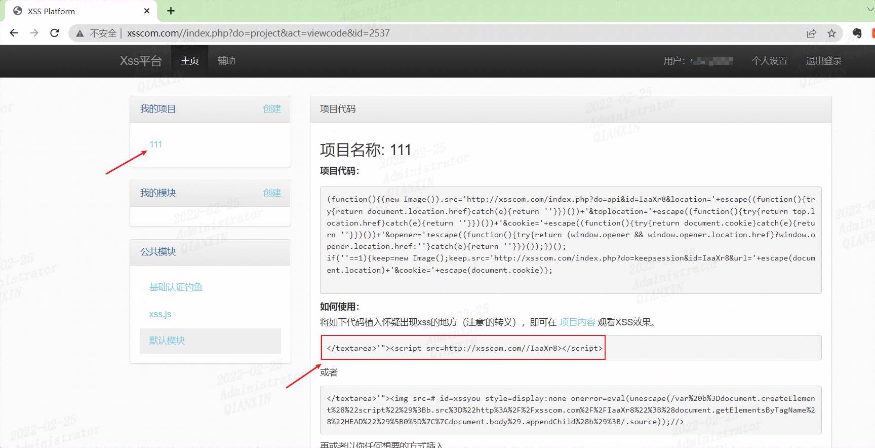Open the 基础认证钓鱼 public module
Screen dimensions: 875x448
click(x=176, y=287)
